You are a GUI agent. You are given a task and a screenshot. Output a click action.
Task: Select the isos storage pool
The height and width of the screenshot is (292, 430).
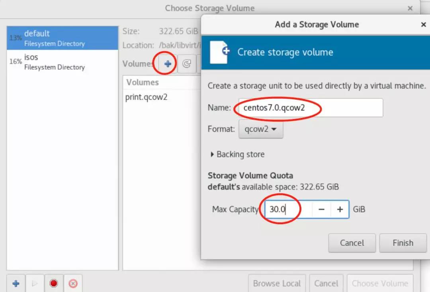[63, 62]
